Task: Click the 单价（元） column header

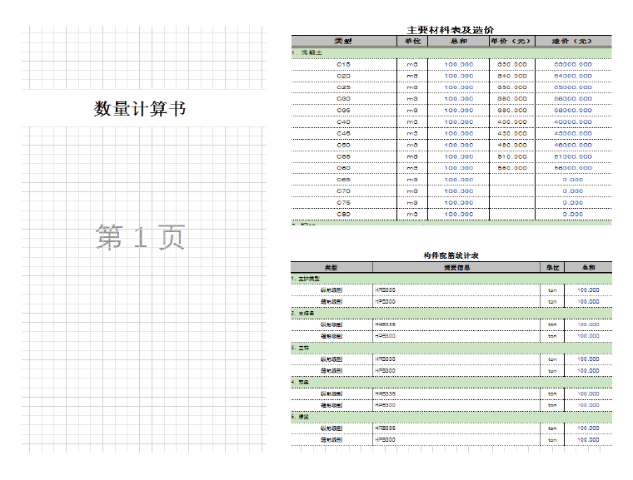Action: (512, 41)
